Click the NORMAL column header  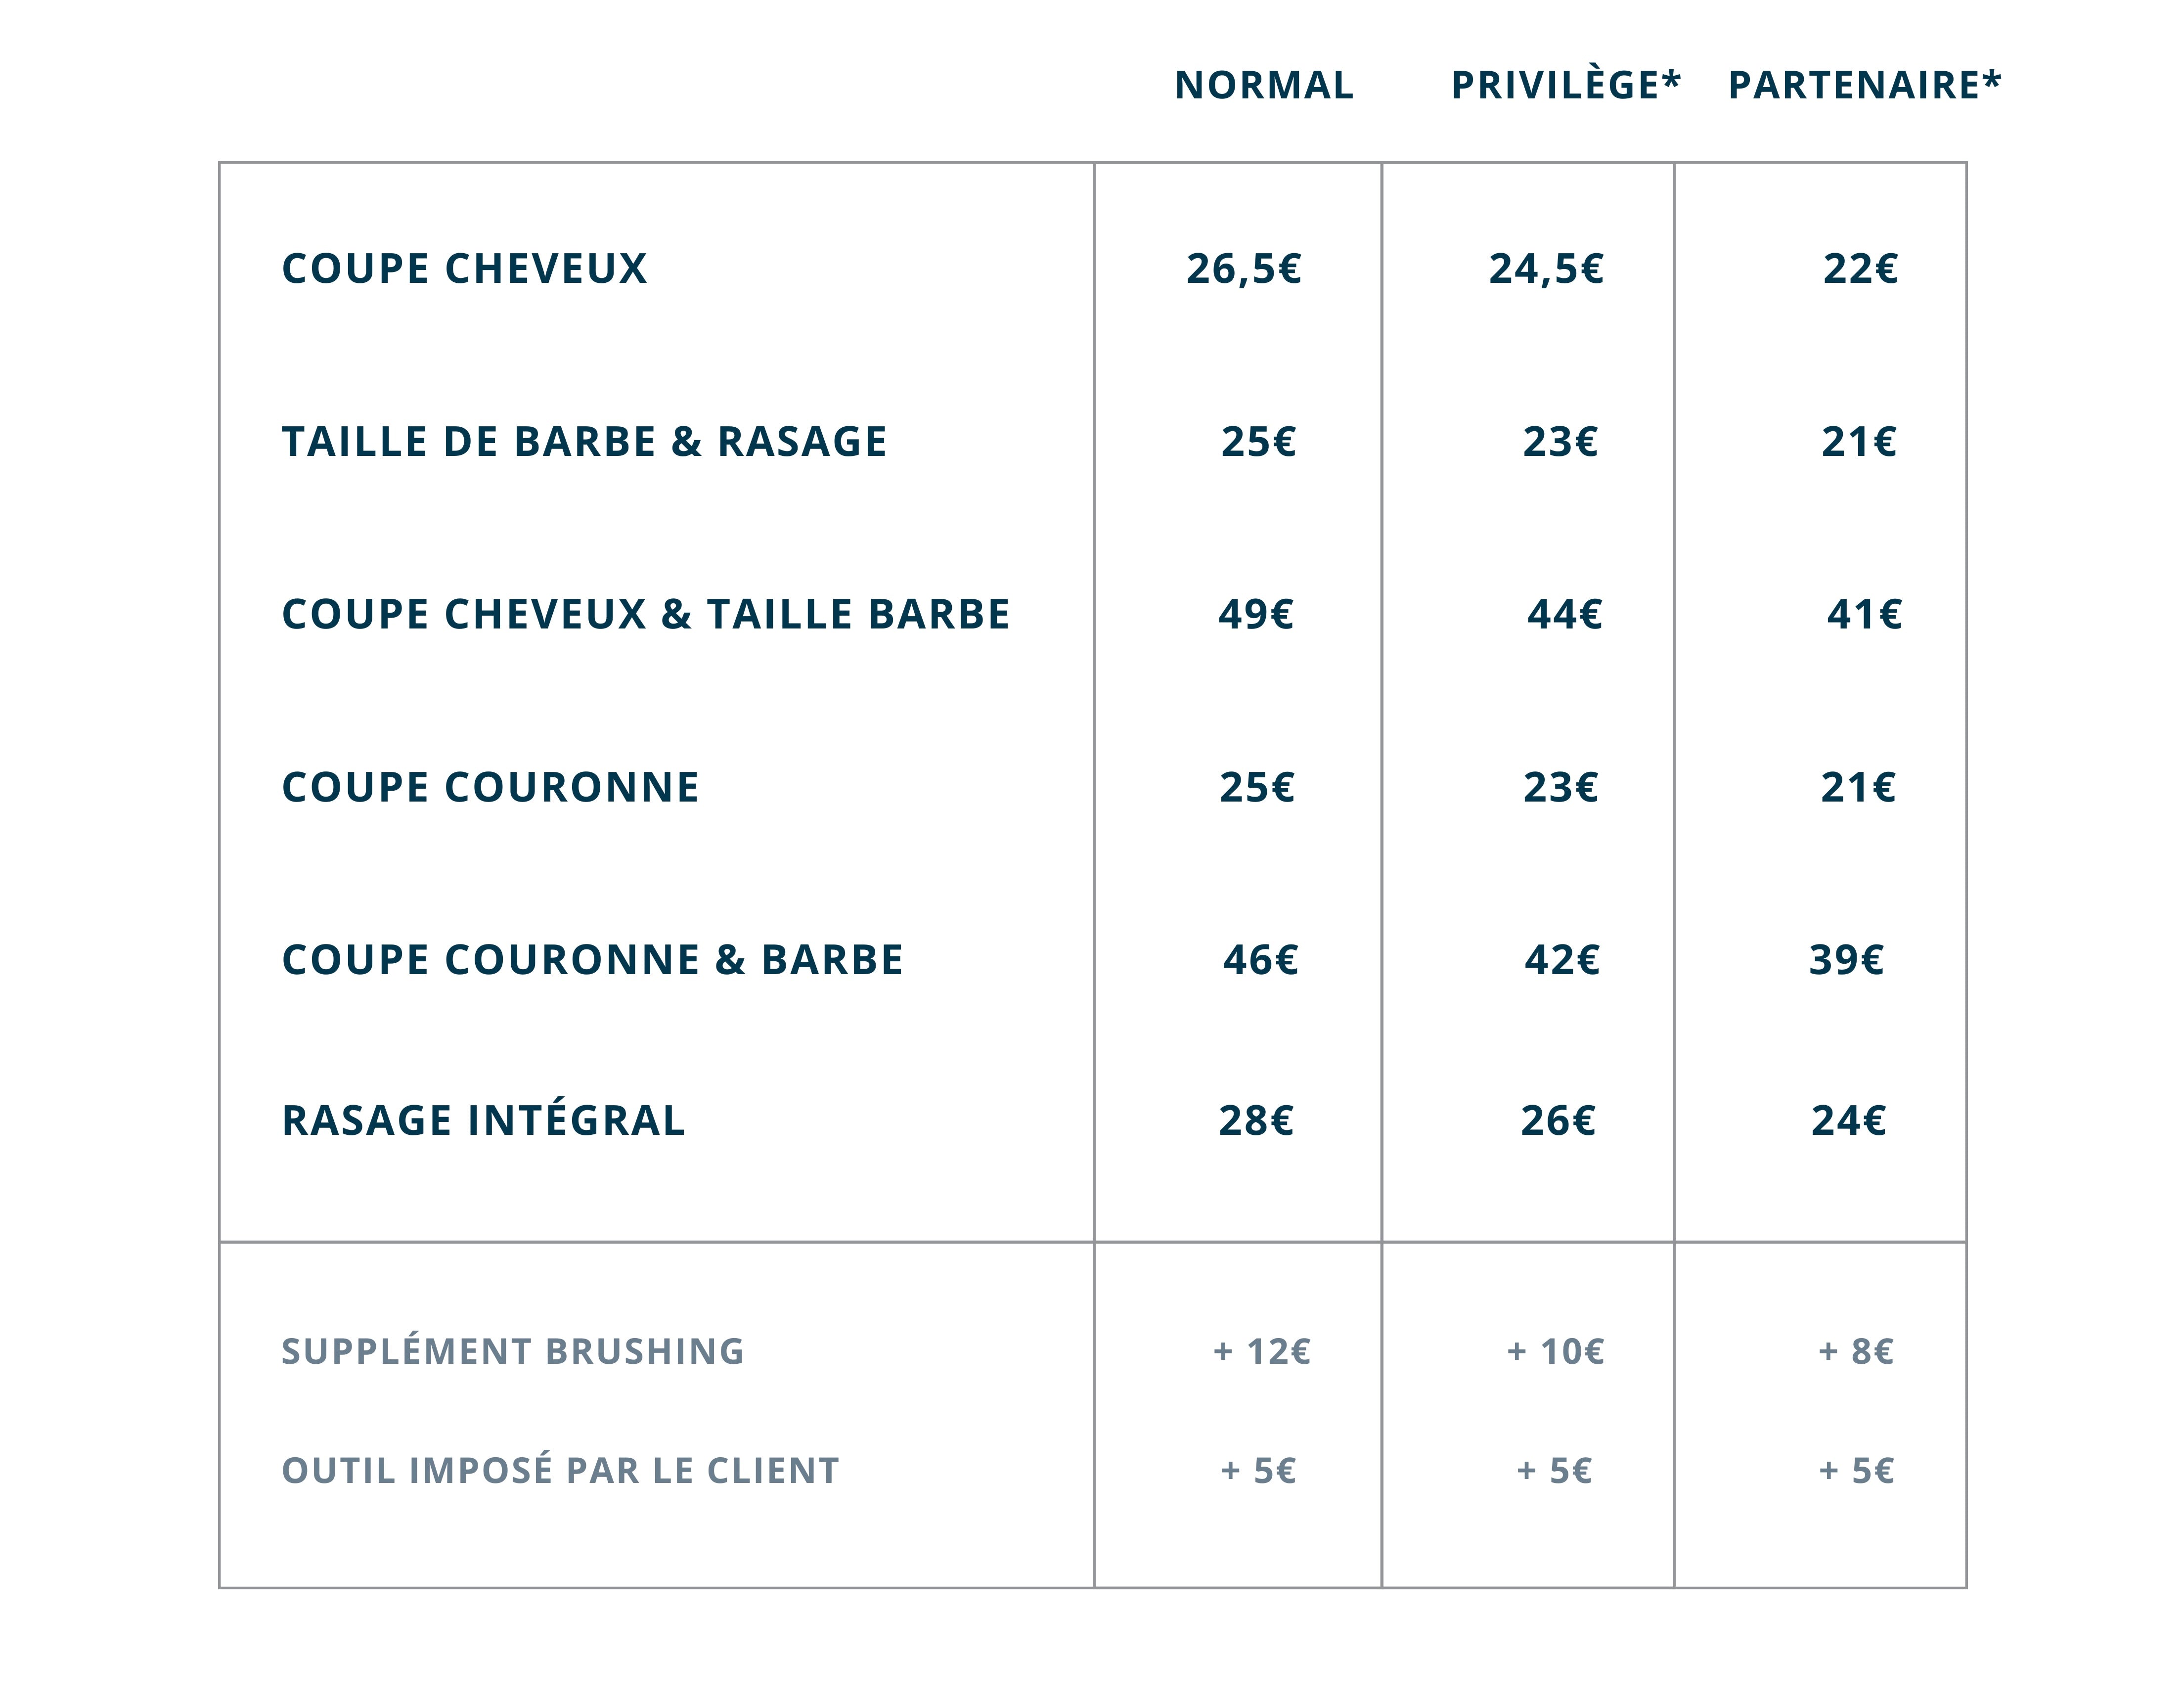point(1264,85)
